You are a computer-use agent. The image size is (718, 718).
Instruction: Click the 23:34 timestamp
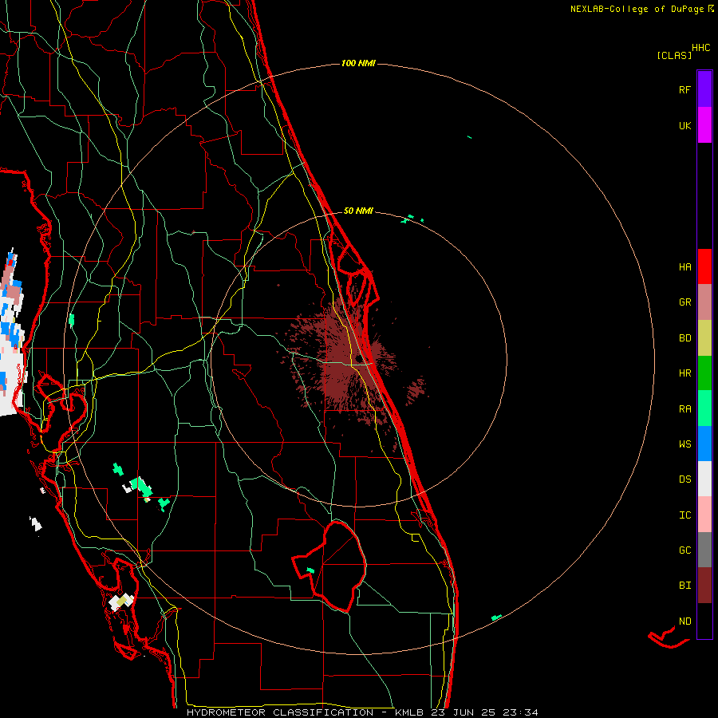[x=520, y=712]
